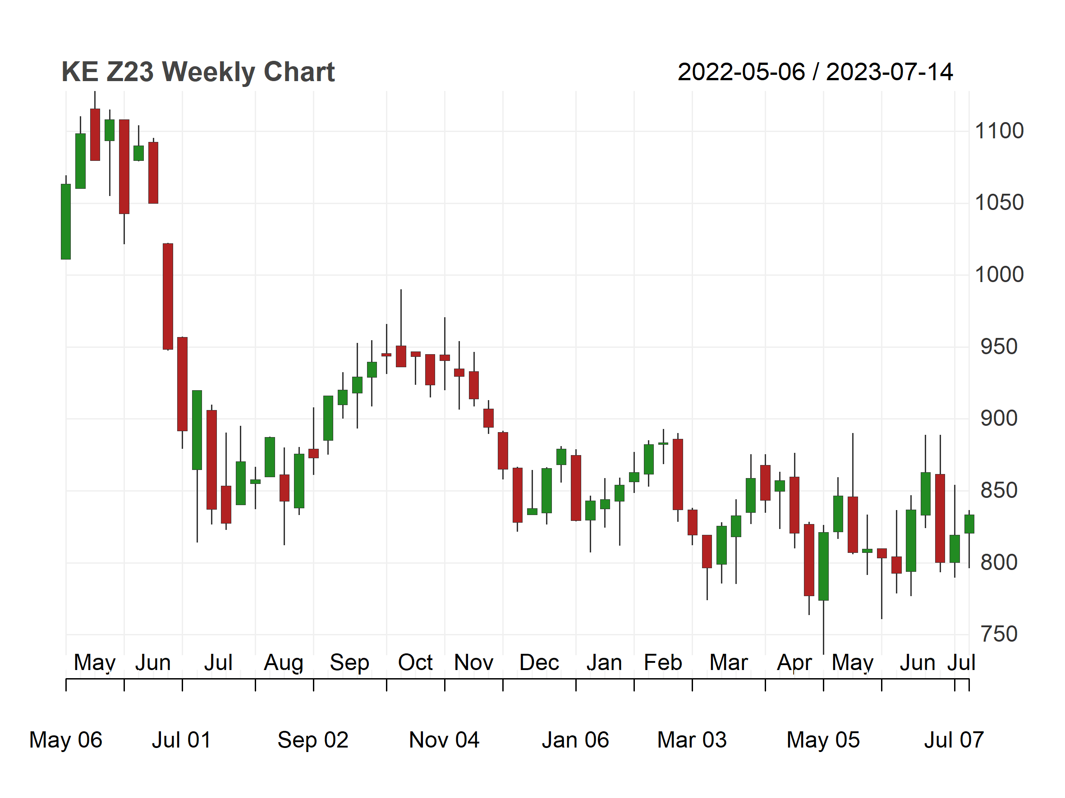Screen dimensions: 1065x798
Task: Click the 'Dec' month label
Action: pos(539,662)
